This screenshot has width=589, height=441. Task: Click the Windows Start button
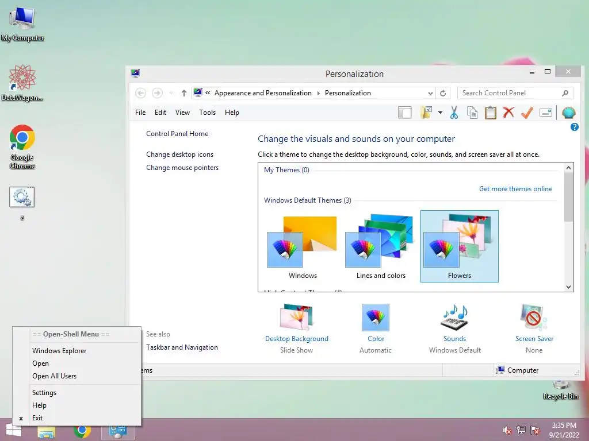[14, 431]
